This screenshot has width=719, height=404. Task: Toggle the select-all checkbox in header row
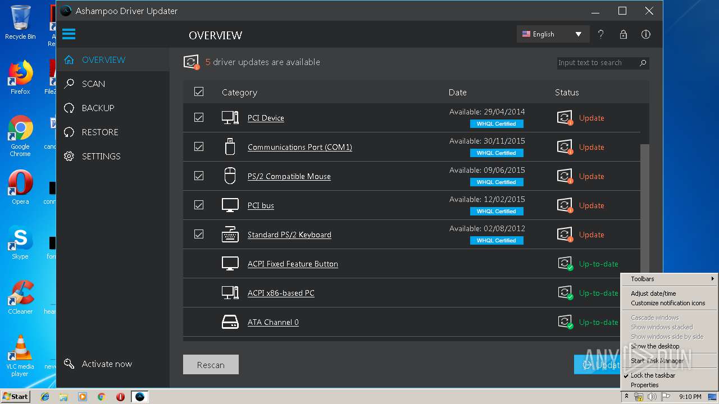199,91
